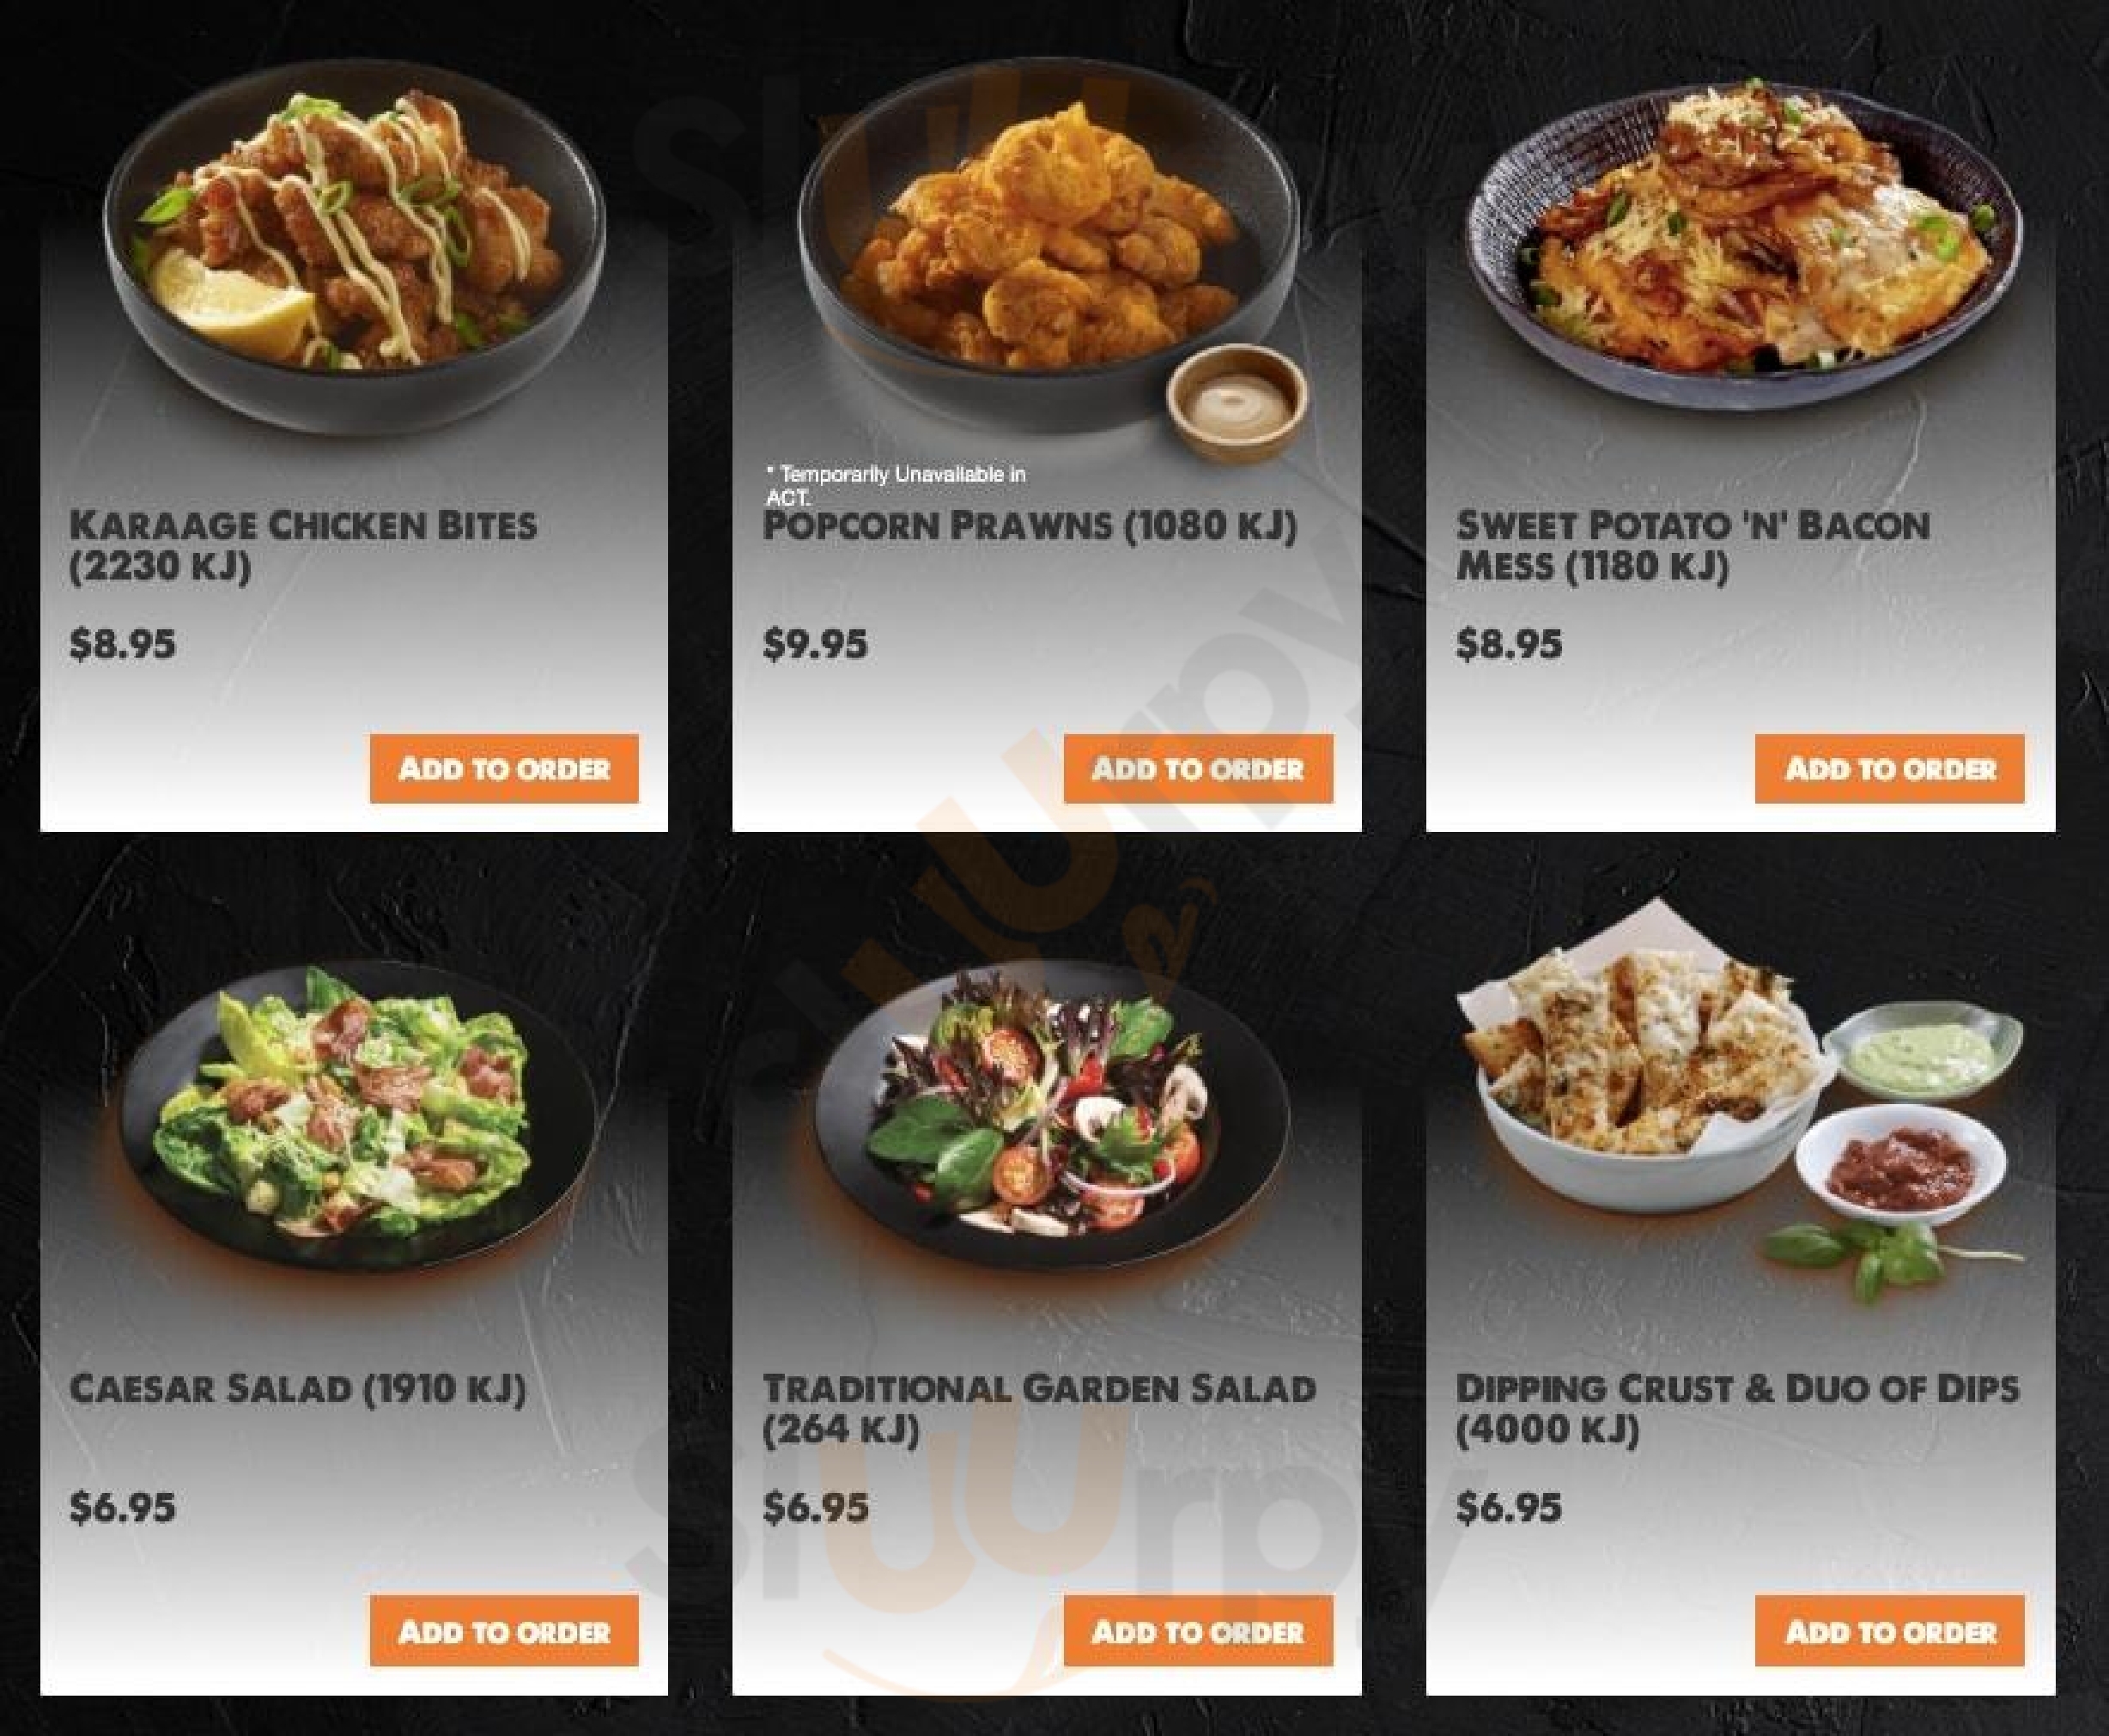Select the Popcorn Prawns (1080 kJ) title
The height and width of the screenshot is (1736, 2109).
pyautogui.click(x=1030, y=526)
